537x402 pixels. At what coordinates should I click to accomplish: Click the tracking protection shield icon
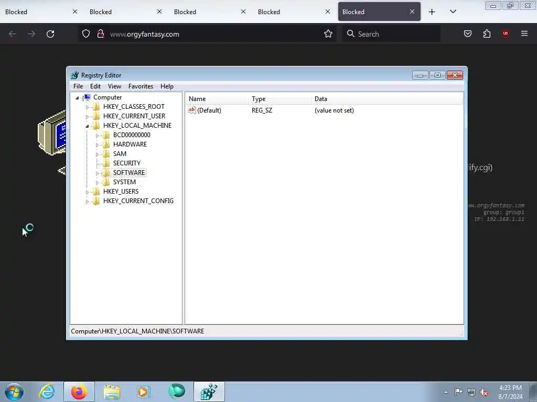click(x=86, y=34)
